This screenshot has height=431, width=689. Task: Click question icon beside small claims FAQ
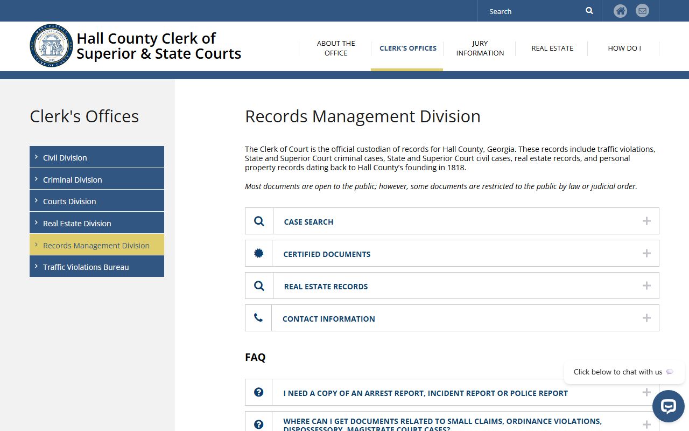259,425
